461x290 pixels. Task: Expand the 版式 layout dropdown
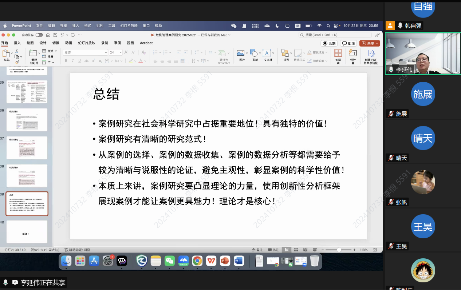50,51
